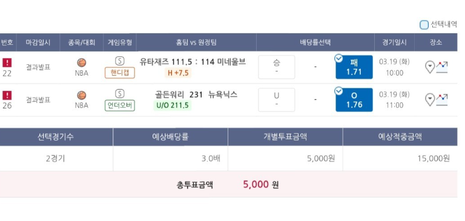The width and height of the screenshot is (465, 221).
Task: Deselect the O 1.76 over pick
Action: click(354, 100)
